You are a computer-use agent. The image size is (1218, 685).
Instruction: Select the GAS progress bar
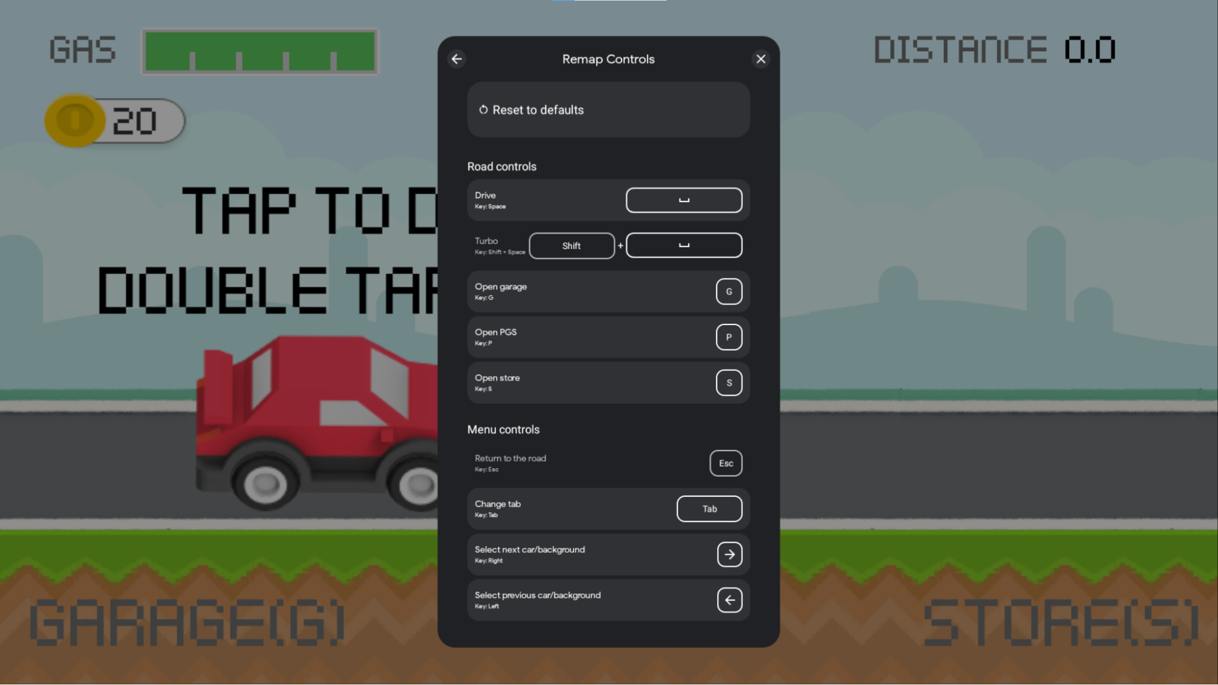[260, 52]
